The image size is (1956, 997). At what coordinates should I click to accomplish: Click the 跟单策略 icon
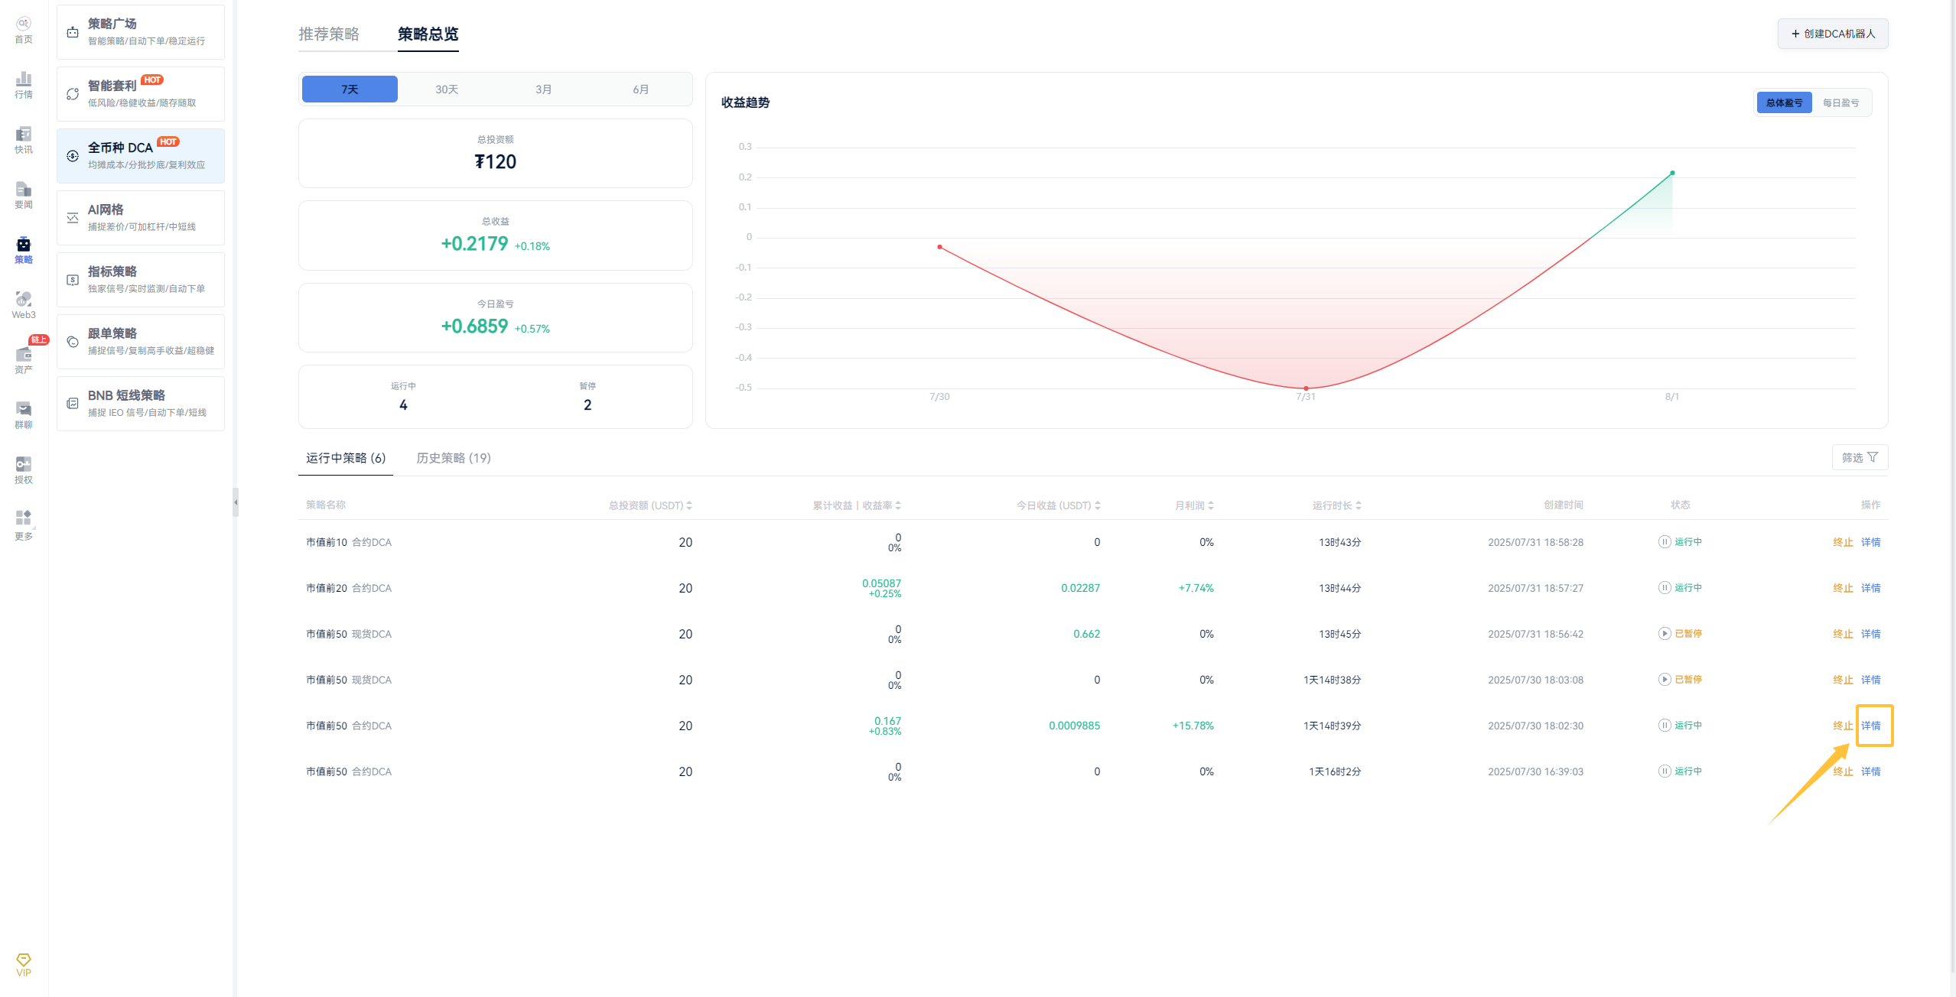click(x=73, y=342)
